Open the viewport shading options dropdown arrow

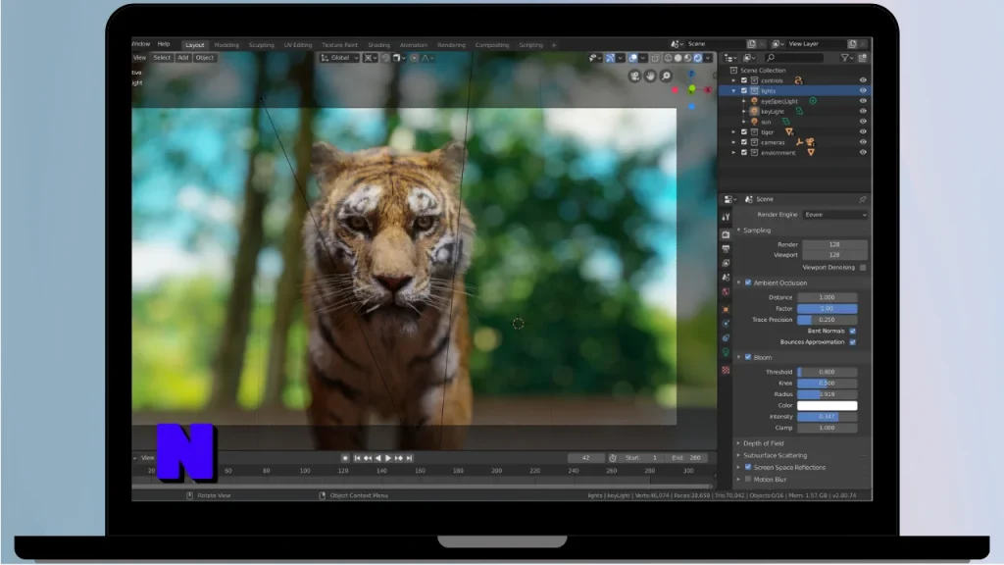click(x=708, y=58)
